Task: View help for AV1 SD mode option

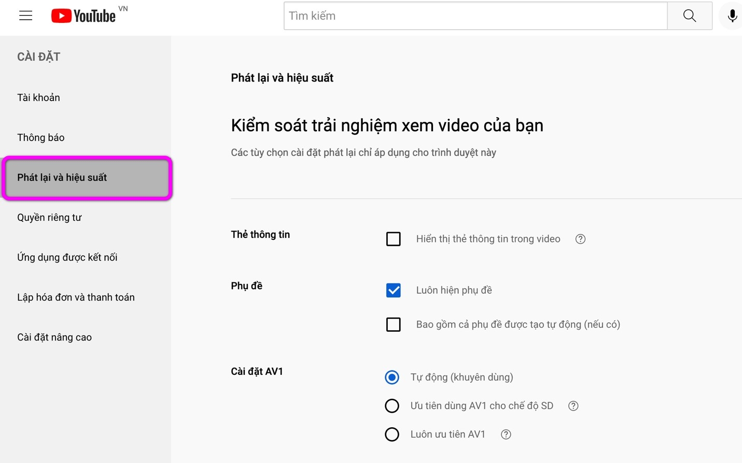Action: (573, 405)
